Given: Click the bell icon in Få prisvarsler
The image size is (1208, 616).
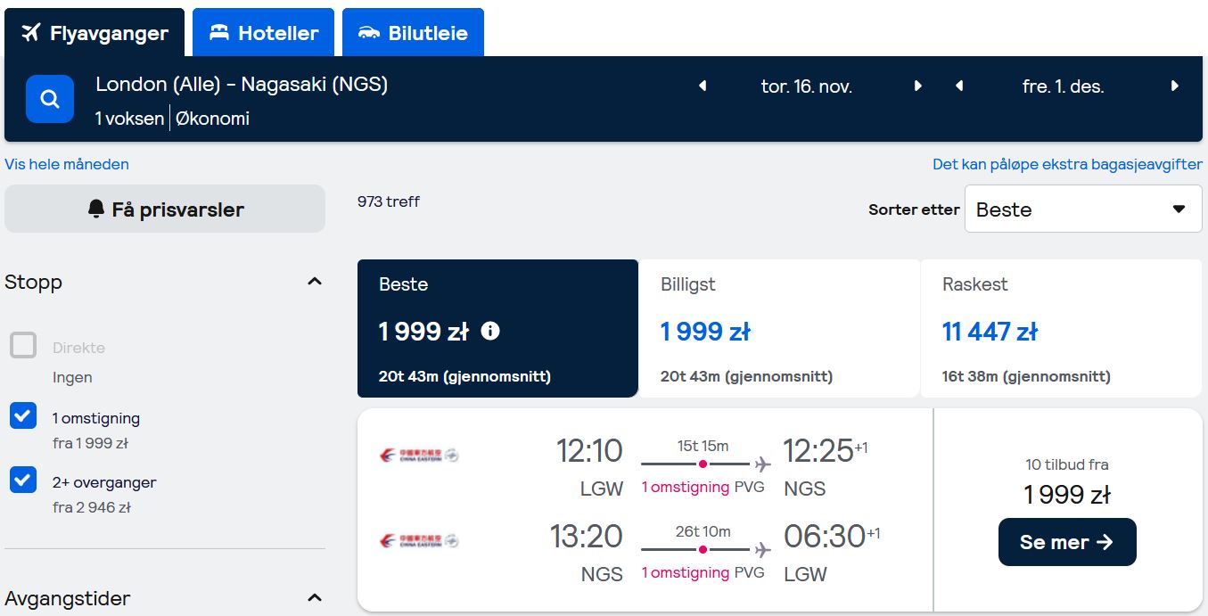Looking at the screenshot, I should click(x=96, y=209).
